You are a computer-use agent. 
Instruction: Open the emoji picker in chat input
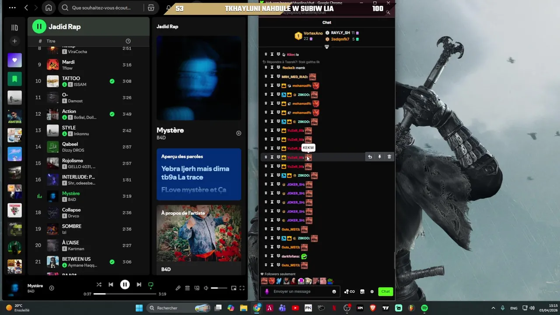pyautogui.click(x=334, y=292)
